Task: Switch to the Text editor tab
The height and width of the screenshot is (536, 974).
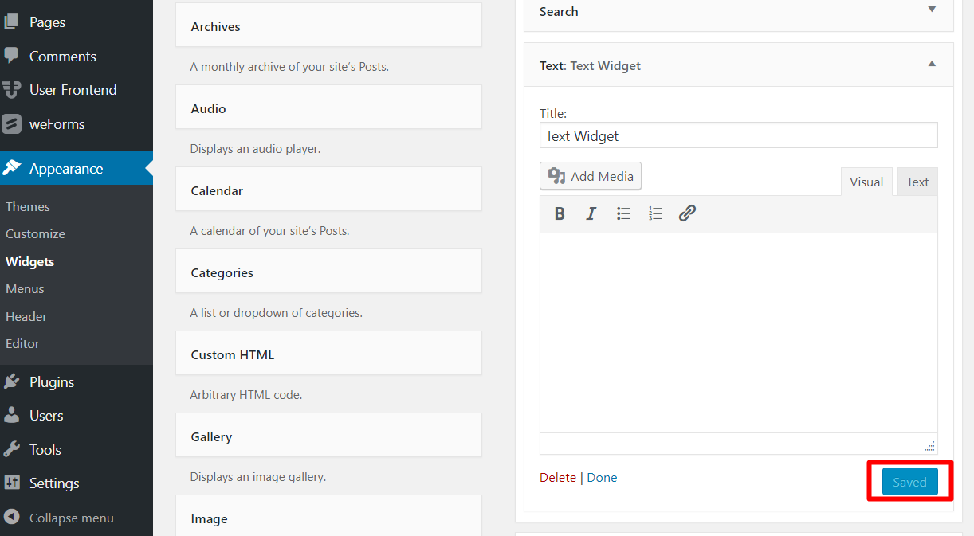Action: [917, 182]
